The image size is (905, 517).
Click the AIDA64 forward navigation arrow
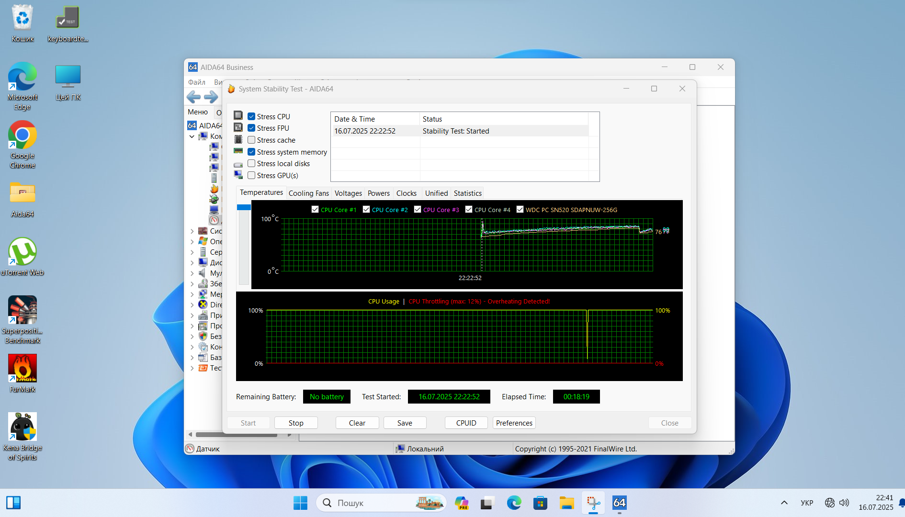(x=211, y=97)
